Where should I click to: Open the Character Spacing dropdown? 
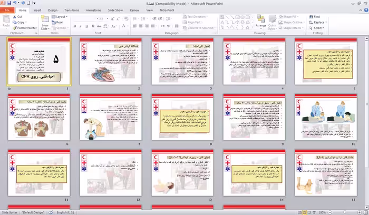tap(105, 26)
